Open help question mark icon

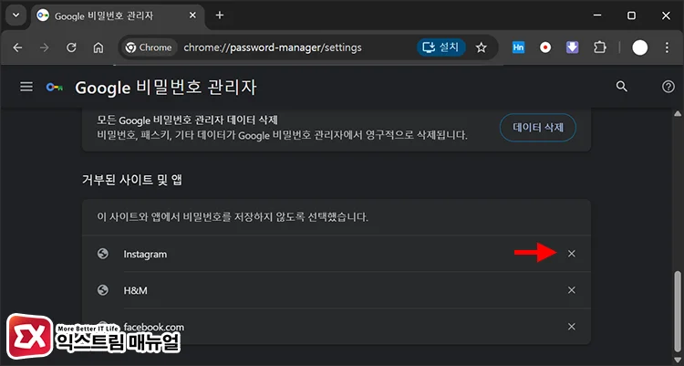668,87
